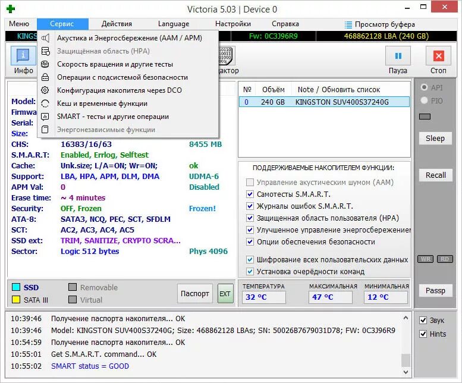462x383 pixels.
Task: Click the buffer view list icon
Action: 348,24
